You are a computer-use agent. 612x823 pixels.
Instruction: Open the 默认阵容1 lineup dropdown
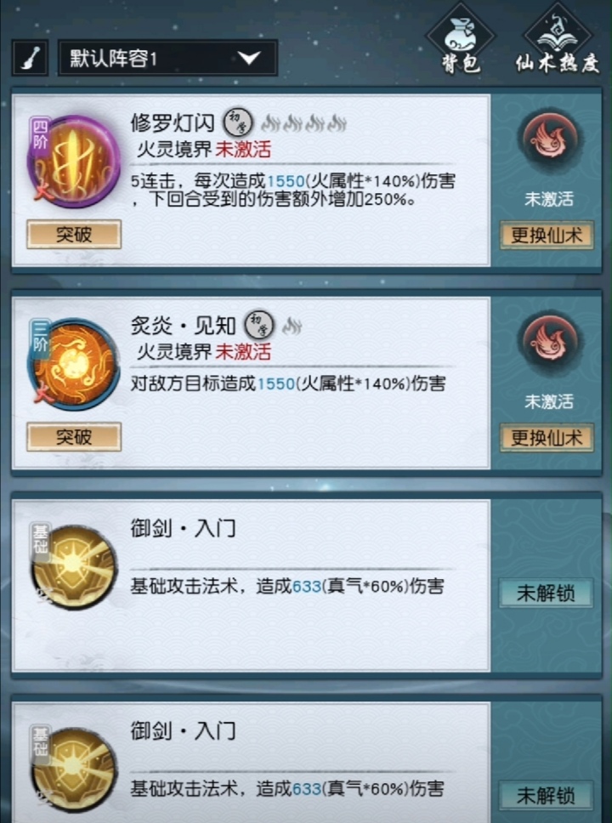coord(167,58)
